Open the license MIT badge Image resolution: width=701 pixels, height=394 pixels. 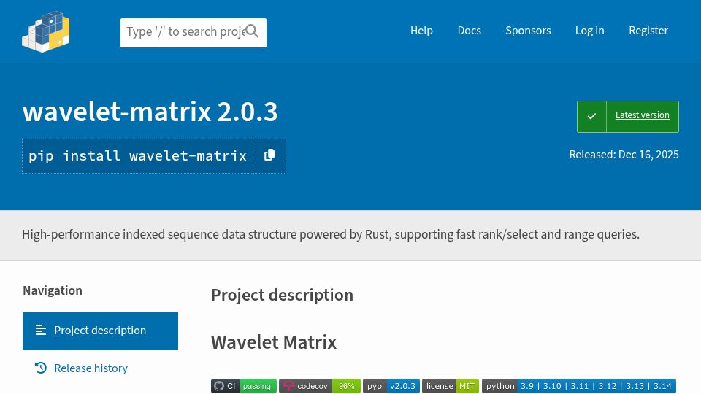tap(451, 386)
